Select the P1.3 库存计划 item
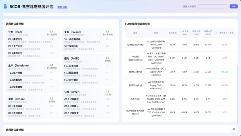 [15, 53]
